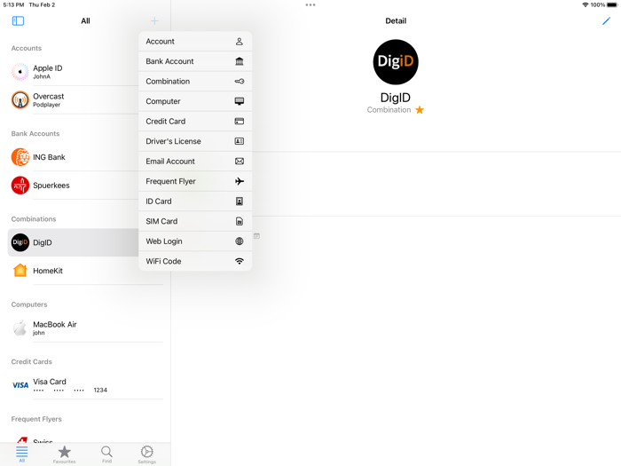Image resolution: width=621 pixels, height=466 pixels.
Task: Tap the Combinations section header
Action: [x=34, y=219]
